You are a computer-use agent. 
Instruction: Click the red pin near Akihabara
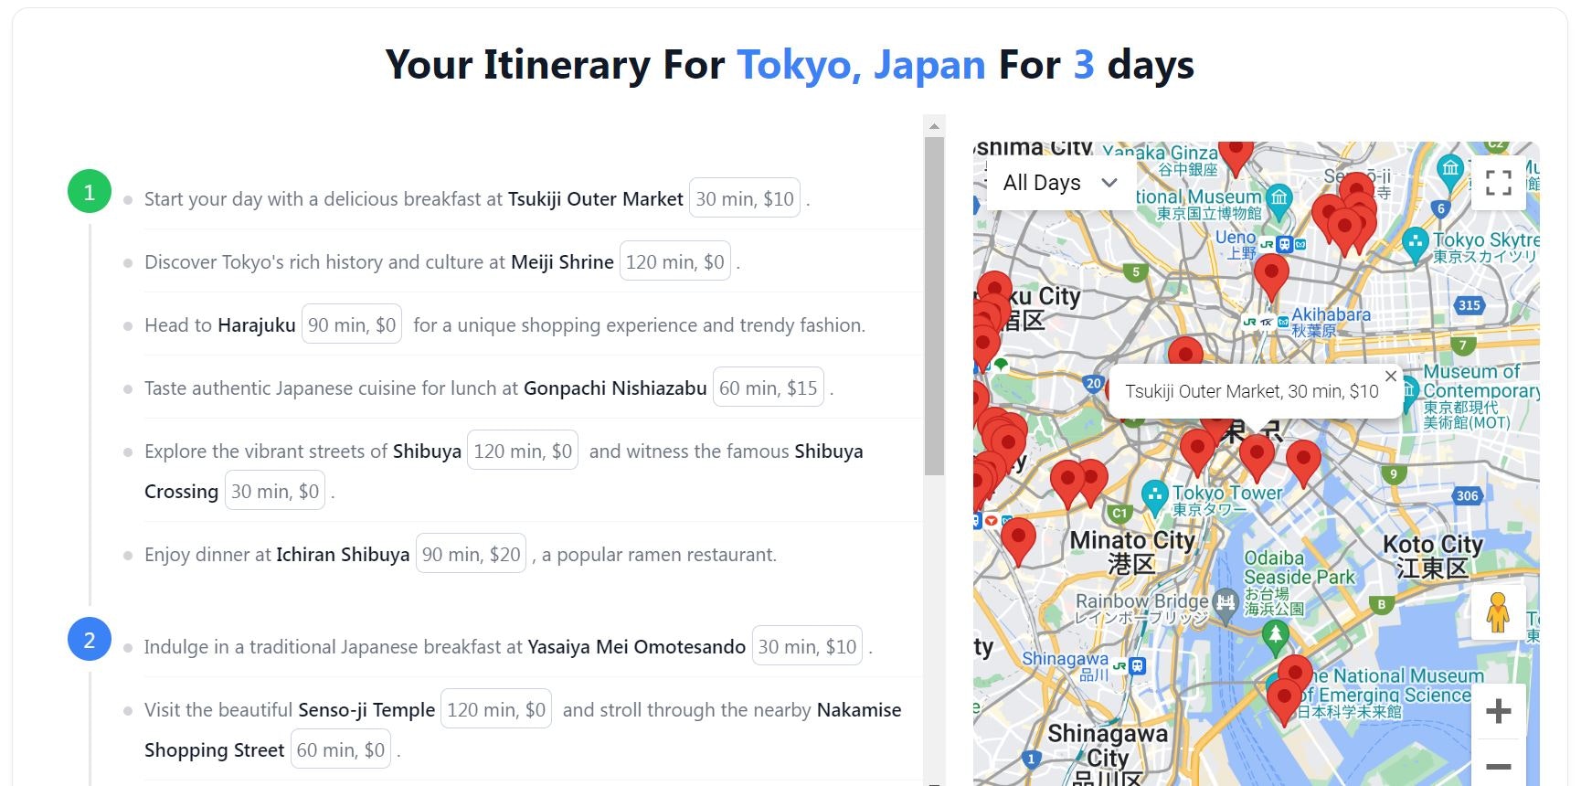click(x=1271, y=277)
